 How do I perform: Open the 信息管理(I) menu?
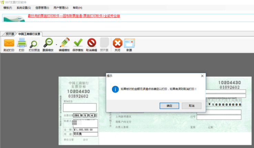tap(42, 8)
